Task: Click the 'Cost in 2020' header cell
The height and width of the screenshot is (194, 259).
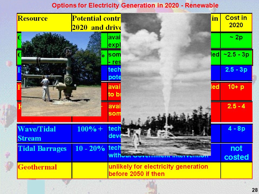Action: point(236,23)
